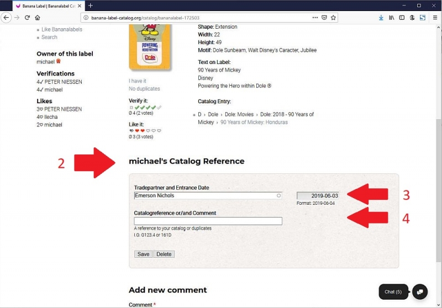442x308 pixels.
Task: Open the Firefox library icon
Action: (391, 18)
